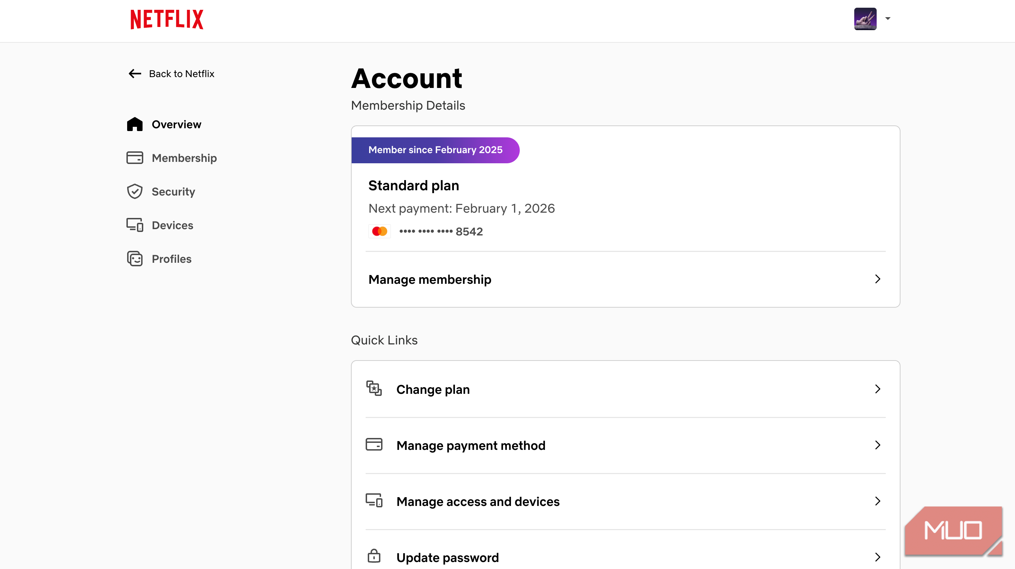This screenshot has height=569, width=1015.
Task: Go to the Security sidebar section
Action: tap(173, 192)
